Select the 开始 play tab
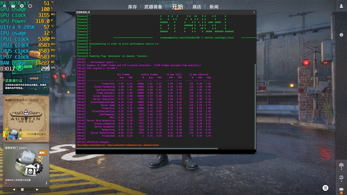Screen dimensions: 347x195 177,6
